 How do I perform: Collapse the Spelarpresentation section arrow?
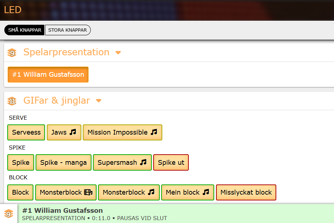pyautogui.click(x=118, y=53)
